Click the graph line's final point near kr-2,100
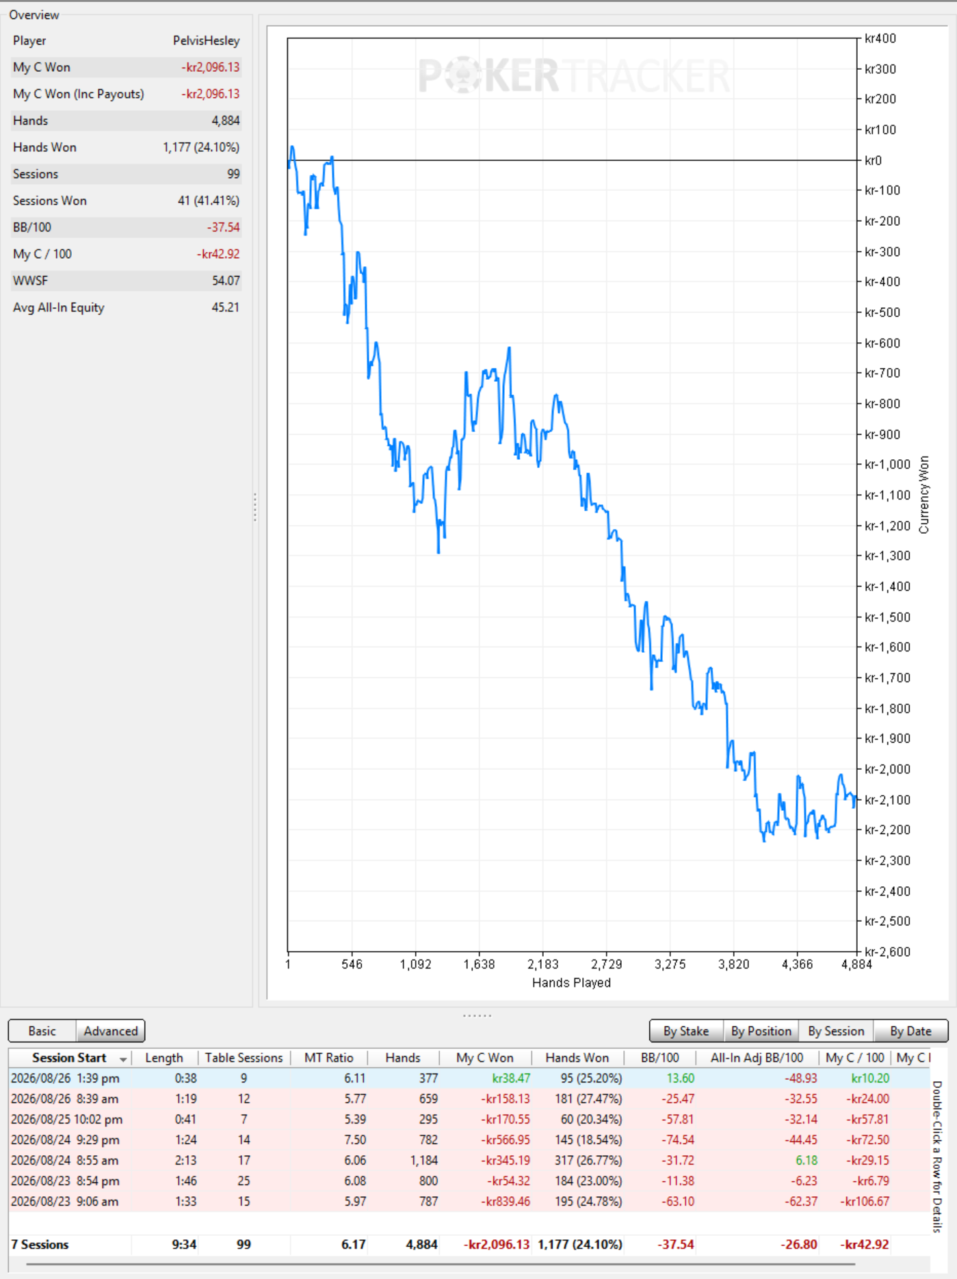Screen dimensions: 957x1279 click(855, 798)
